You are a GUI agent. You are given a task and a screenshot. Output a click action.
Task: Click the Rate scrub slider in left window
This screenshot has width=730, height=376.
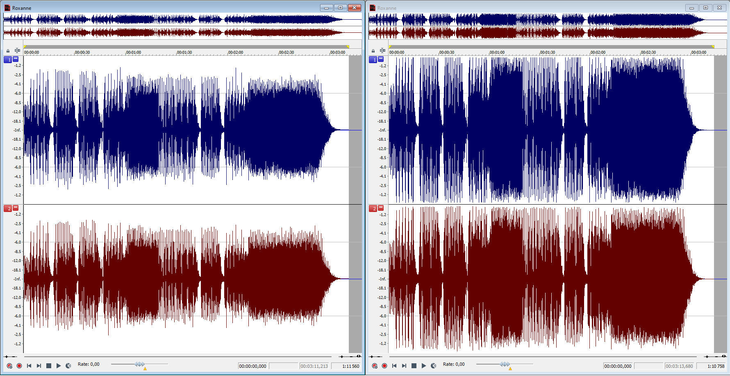pos(139,364)
